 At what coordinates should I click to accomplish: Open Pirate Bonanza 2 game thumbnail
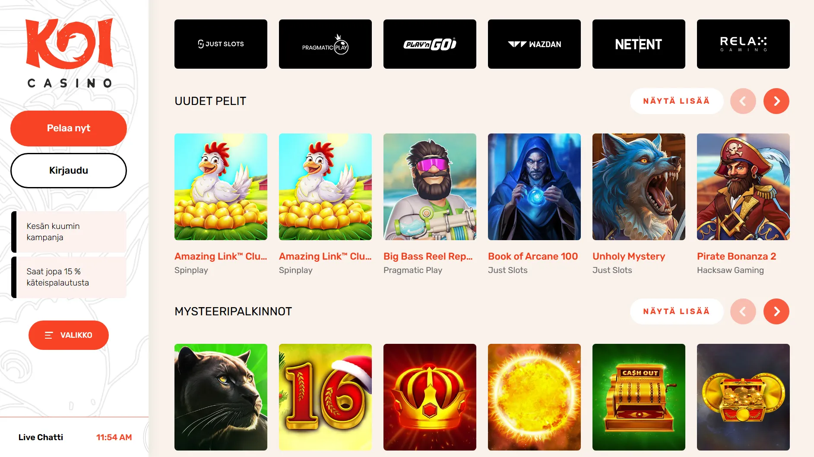[x=743, y=187]
